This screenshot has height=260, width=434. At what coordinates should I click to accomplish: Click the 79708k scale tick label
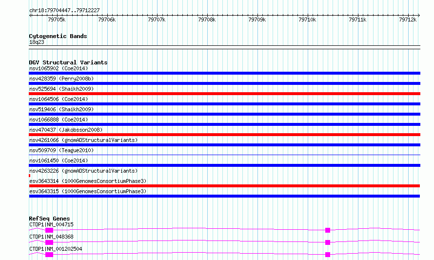pyautogui.click(x=207, y=20)
